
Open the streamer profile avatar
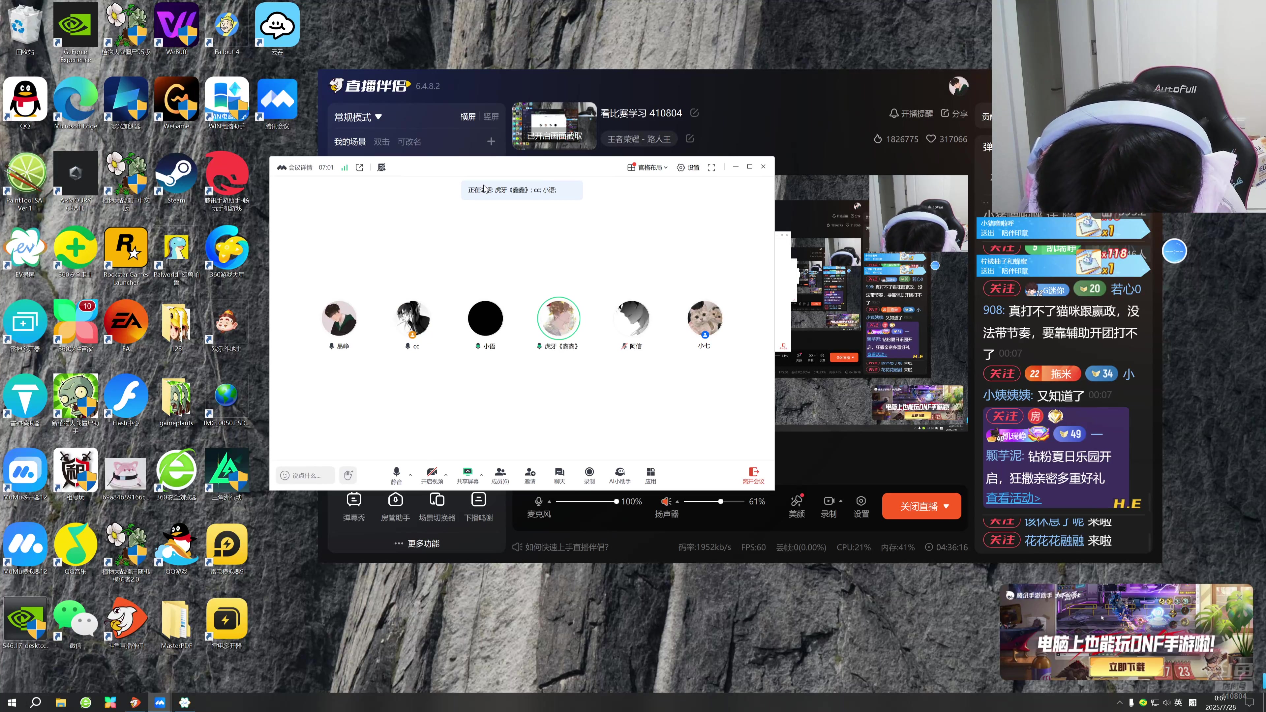coord(958,86)
